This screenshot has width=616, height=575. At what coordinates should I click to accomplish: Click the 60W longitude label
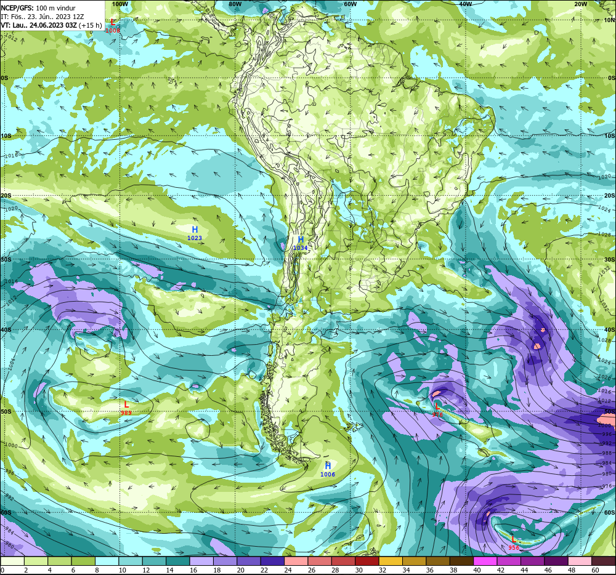[350, 4]
